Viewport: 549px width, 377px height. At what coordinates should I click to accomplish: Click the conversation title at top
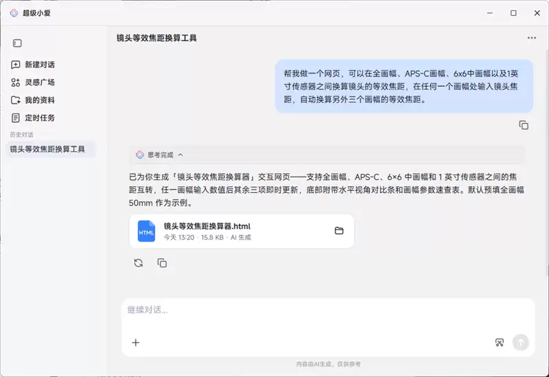coord(156,38)
